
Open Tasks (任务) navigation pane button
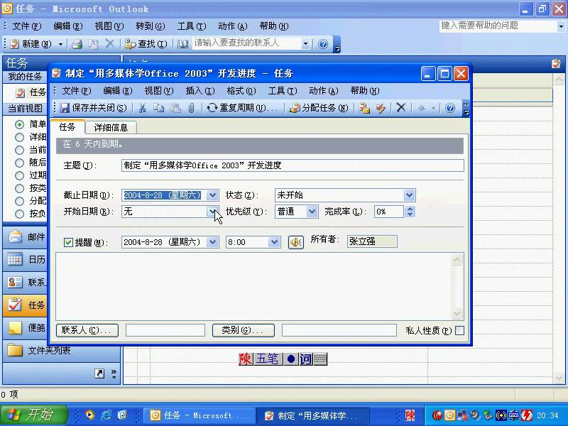25,305
